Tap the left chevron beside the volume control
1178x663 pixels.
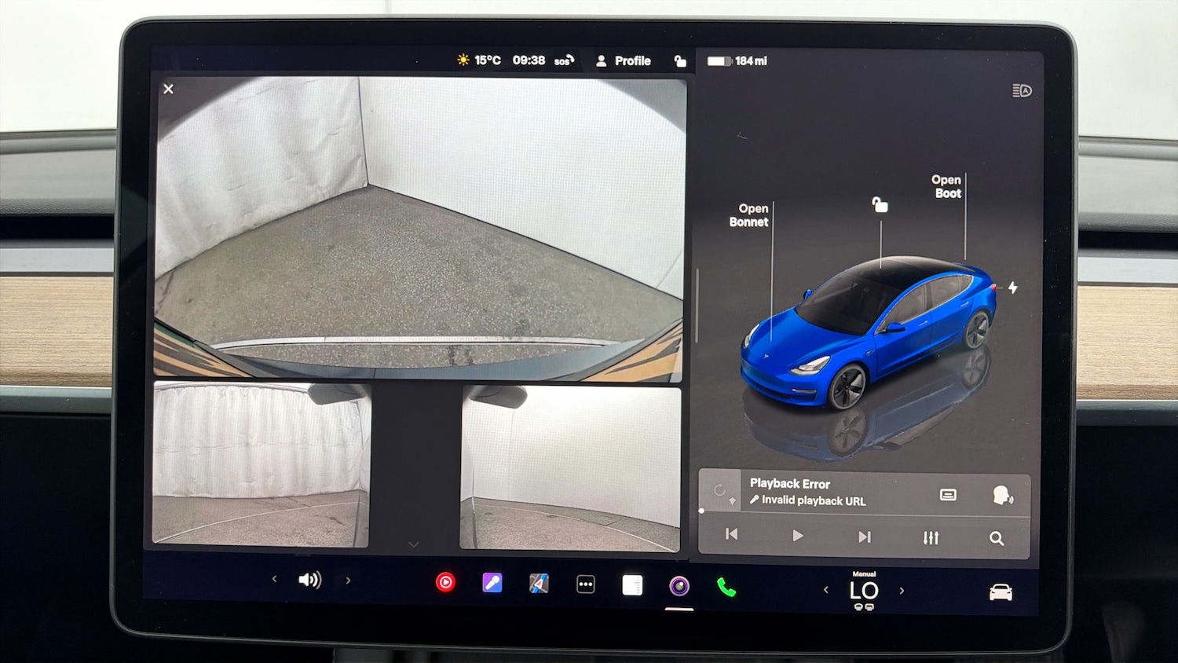tap(273, 579)
